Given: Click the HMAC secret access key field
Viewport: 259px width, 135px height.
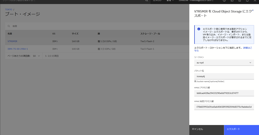Looking at the screenshot, I should pyautogui.click(x=224, y=107).
